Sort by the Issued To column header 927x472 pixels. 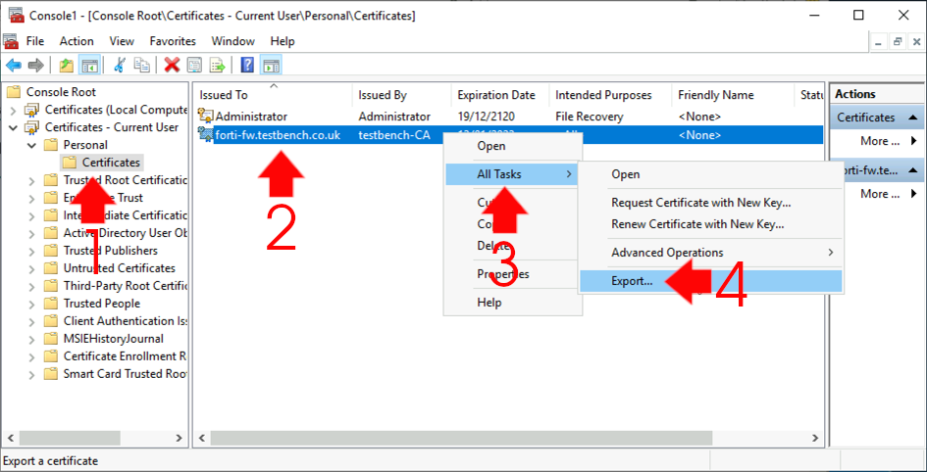coord(273,95)
